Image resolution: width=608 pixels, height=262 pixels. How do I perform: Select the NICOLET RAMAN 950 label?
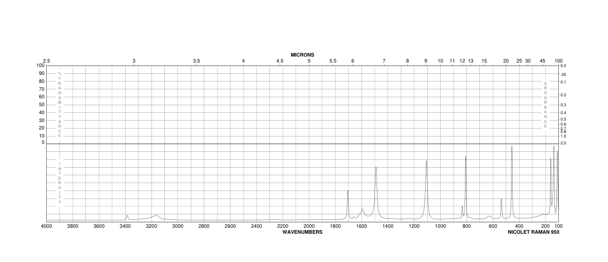pos(533,232)
